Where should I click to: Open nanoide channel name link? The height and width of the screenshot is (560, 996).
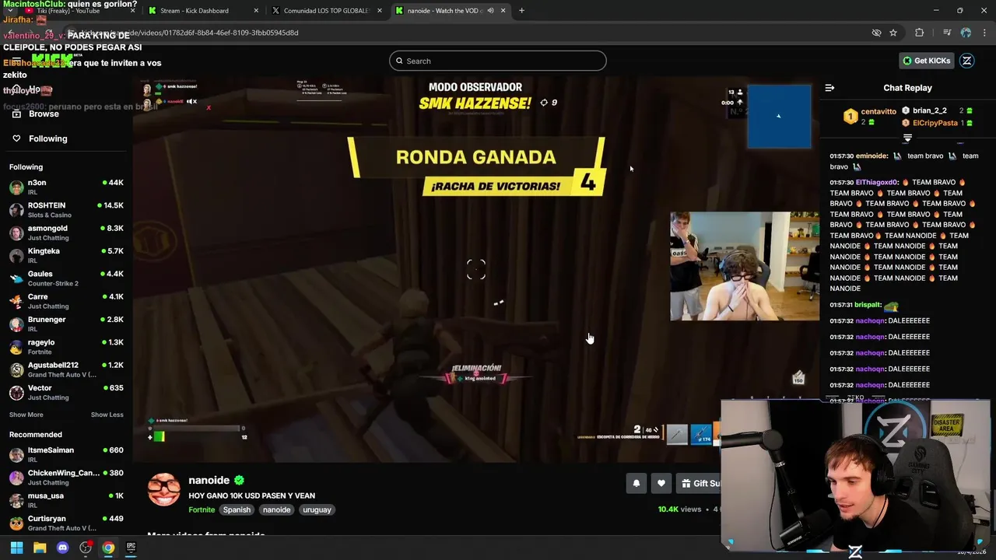point(209,480)
